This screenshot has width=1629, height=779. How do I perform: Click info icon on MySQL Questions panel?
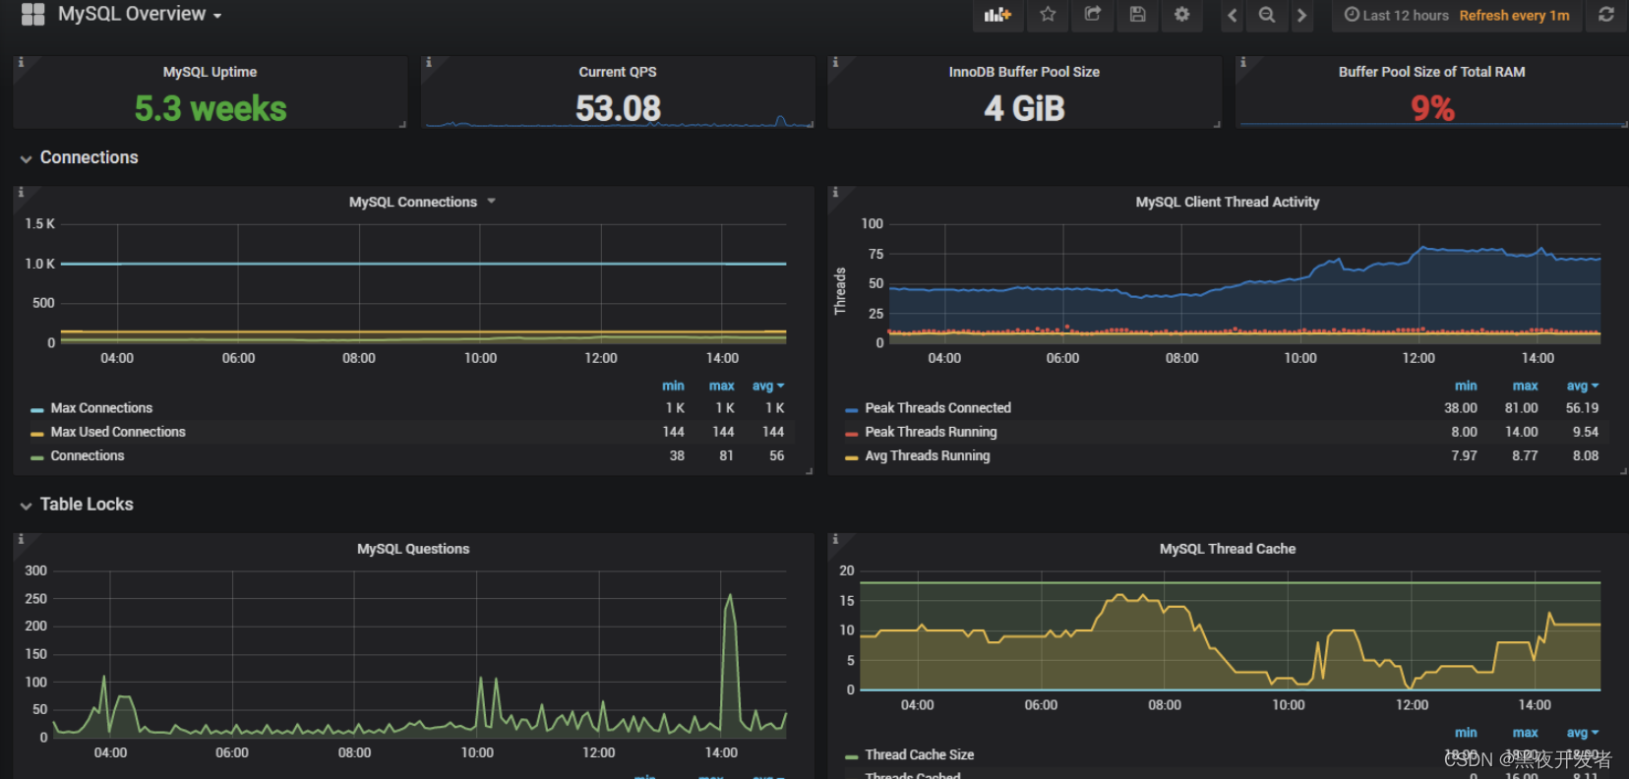(21, 539)
